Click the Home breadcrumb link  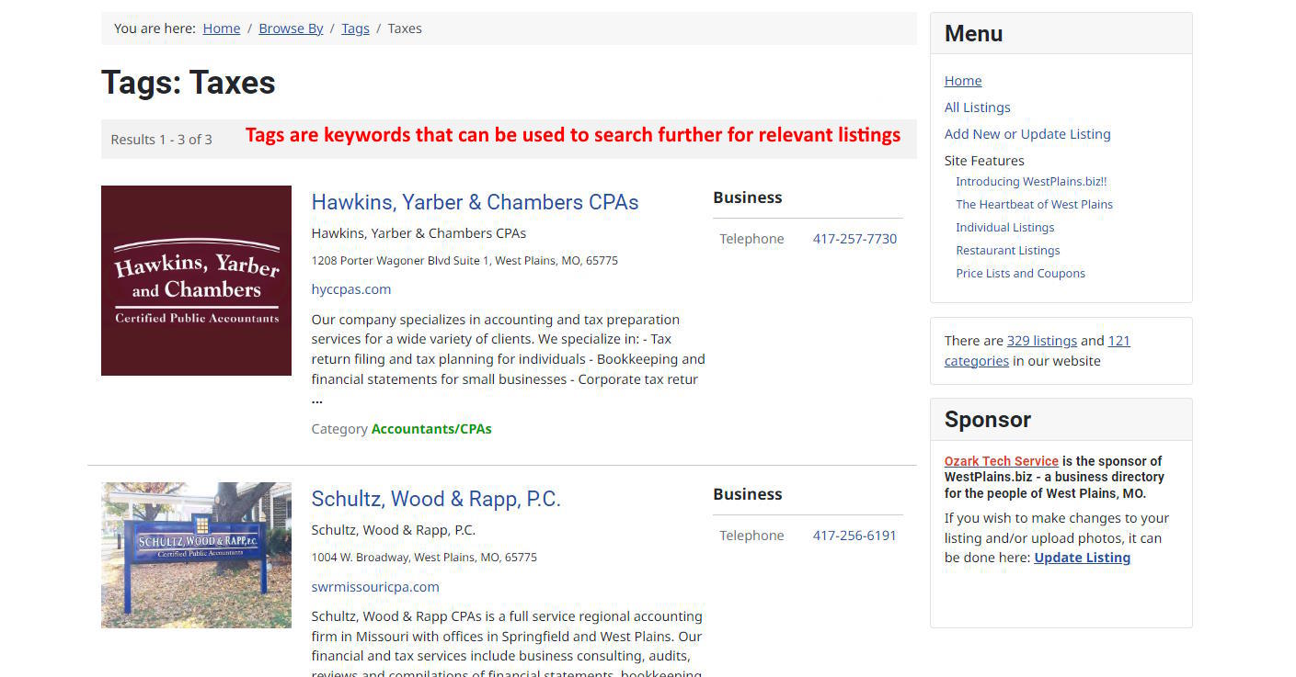tap(221, 28)
